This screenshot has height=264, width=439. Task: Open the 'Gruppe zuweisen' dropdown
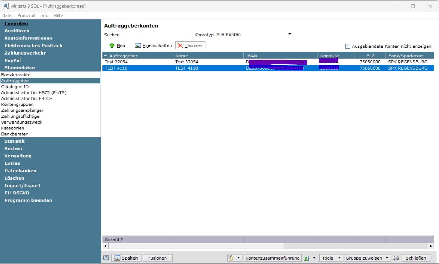[x=367, y=258]
